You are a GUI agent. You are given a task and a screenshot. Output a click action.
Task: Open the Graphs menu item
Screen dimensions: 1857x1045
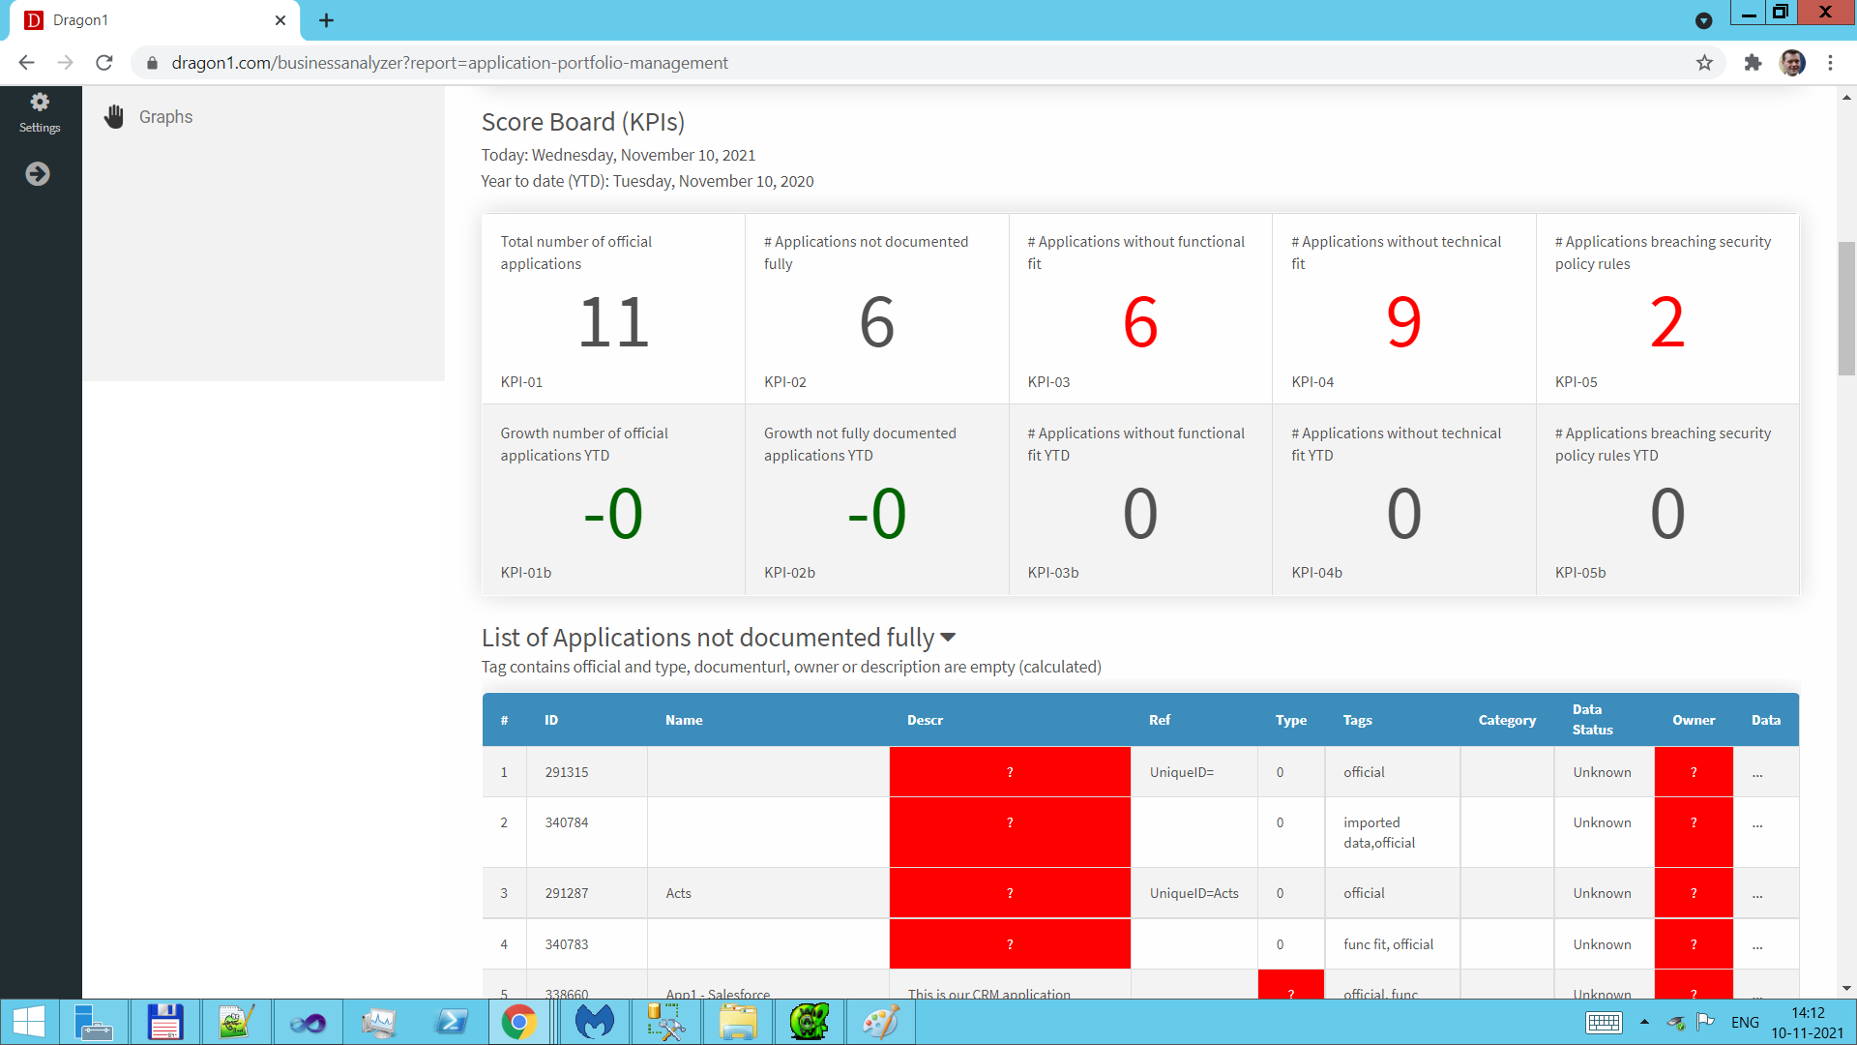(165, 117)
